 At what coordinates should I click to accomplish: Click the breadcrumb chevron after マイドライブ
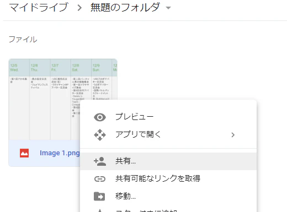pos(79,8)
